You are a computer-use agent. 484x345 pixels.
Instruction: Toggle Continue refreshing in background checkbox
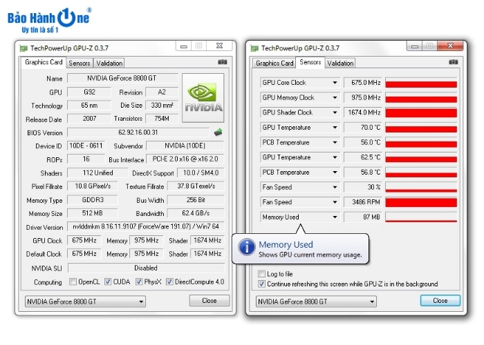(x=261, y=284)
